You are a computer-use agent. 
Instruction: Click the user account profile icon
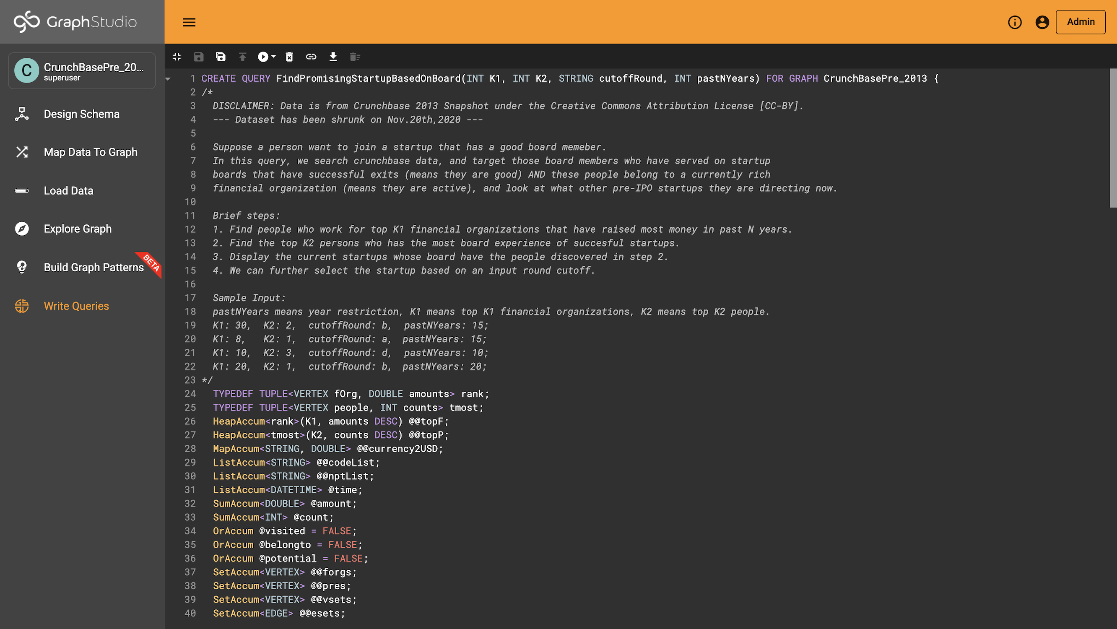coord(1042,22)
